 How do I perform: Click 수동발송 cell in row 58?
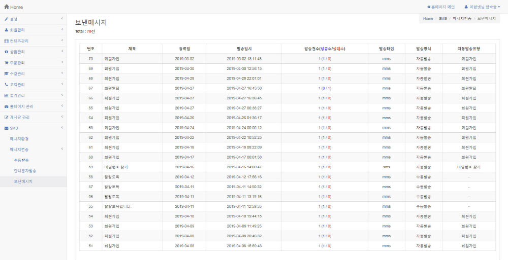424,177
